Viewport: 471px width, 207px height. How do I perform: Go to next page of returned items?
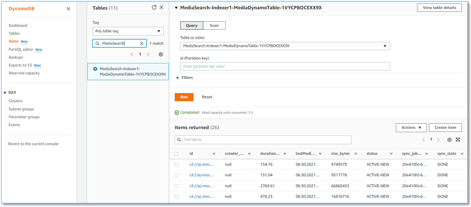pos(438,139)
